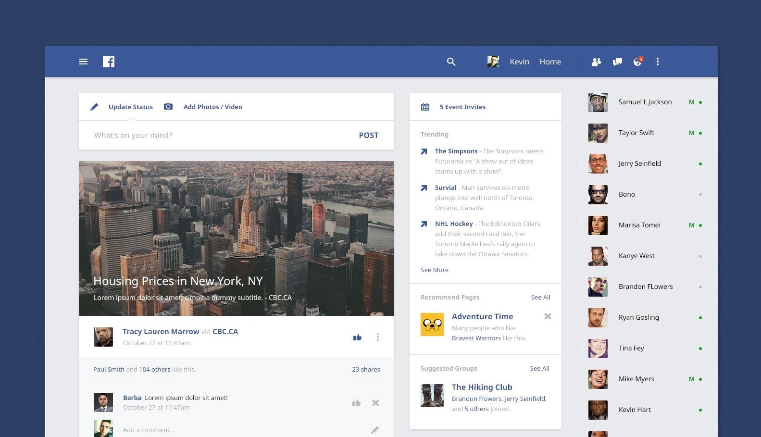Click the pencil icon in comment box
The width and height of the screenshot is (761, 437).
(x=375, y=430)
